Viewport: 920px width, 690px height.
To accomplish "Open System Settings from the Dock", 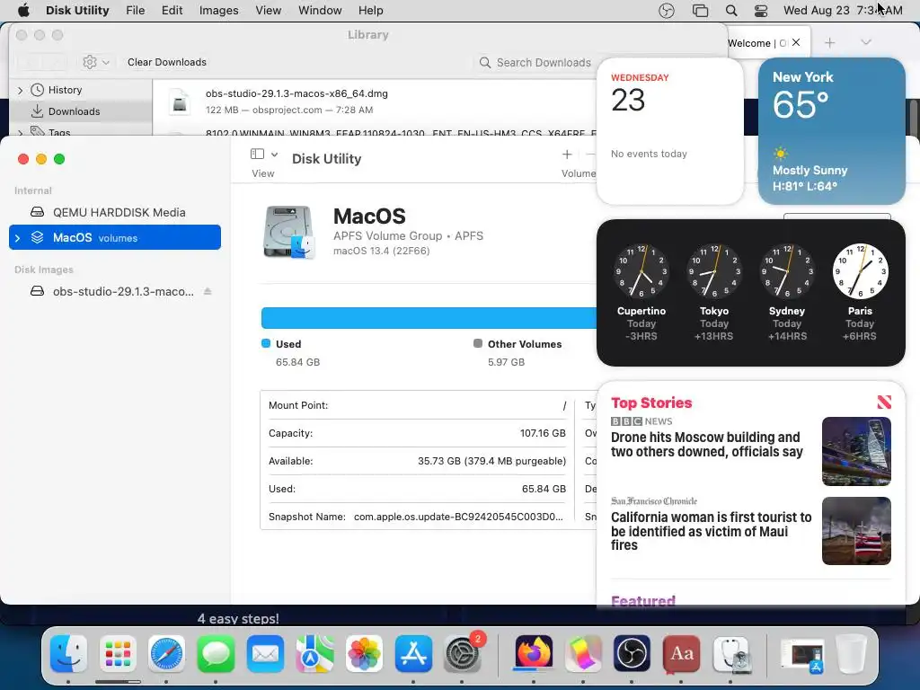I will click(463, 654).
